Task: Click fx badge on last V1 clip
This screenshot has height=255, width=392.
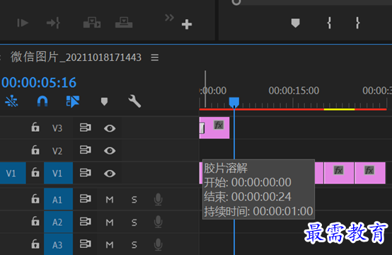Action: pyautogui.click(x=369, y=170)
